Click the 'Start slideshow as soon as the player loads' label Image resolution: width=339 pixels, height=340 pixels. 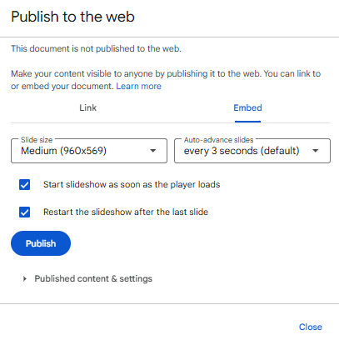pyautogui.click(x=132, y=184)
